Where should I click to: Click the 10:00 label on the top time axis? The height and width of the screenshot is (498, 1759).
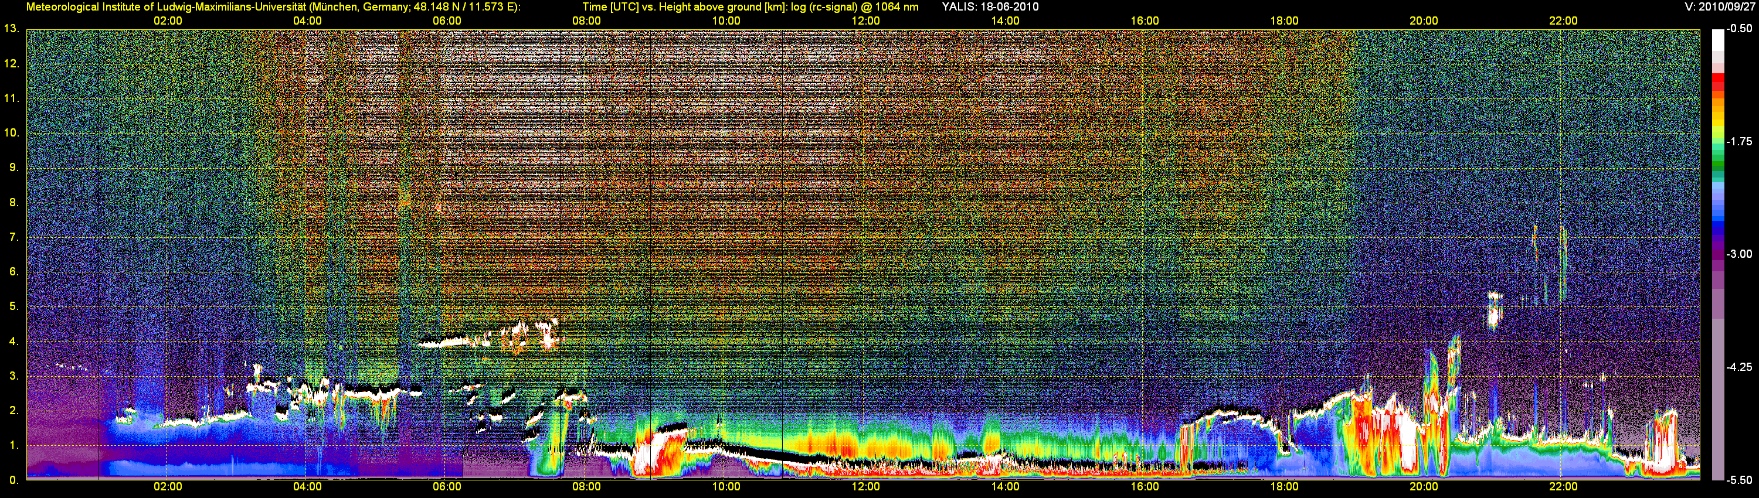click(726, 21)
